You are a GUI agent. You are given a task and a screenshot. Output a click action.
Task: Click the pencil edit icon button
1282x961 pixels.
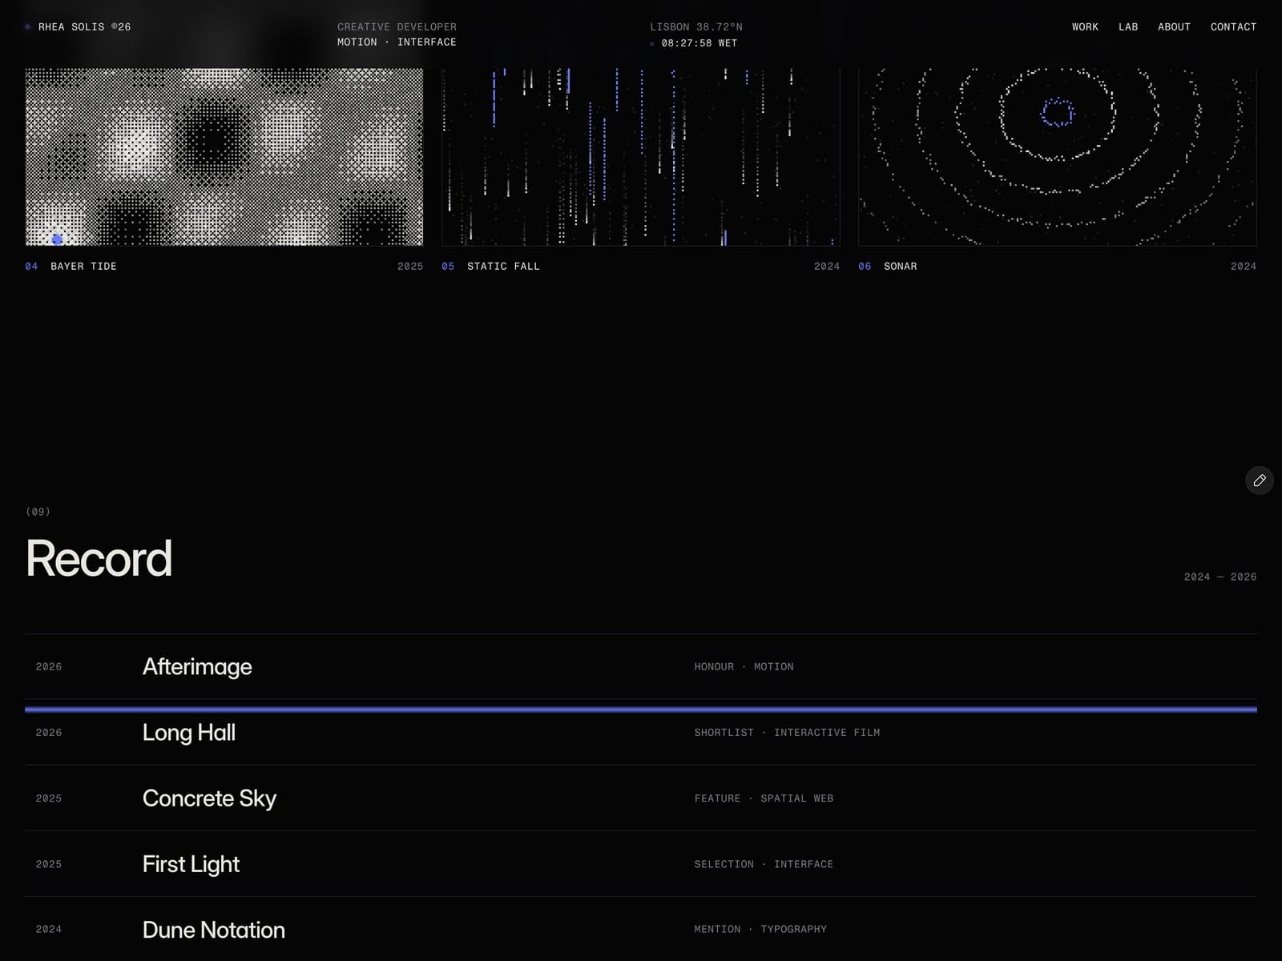(1259, 480)
